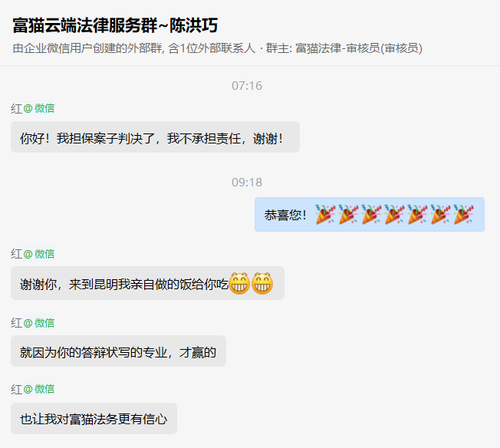Image resolution: width=500 pixels, height=448 pixels.
Task: Click the first party popper emoji
Action: point(324,214)
